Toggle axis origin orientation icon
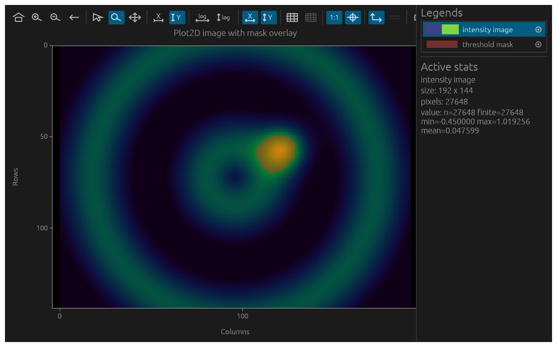This screenshot has height=347, width=557. click(x=376, y=17)
